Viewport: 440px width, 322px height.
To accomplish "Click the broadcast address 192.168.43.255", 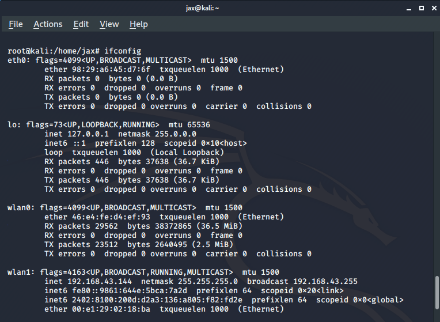I will (325, 282).
